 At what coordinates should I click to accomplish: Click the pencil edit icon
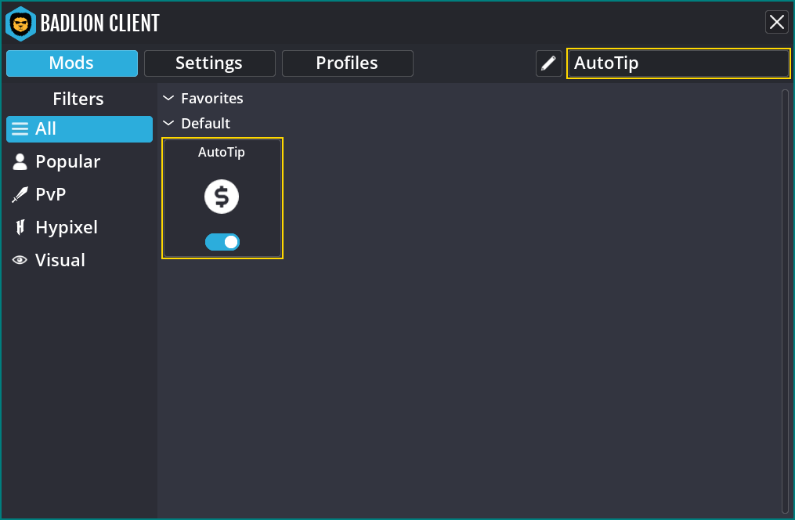click(548, 63)
